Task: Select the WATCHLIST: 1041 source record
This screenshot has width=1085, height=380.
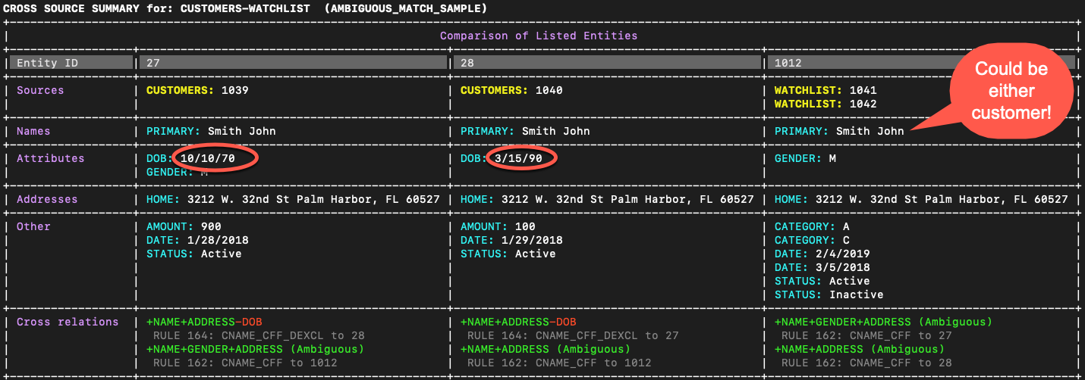Action: click(826, 90)
